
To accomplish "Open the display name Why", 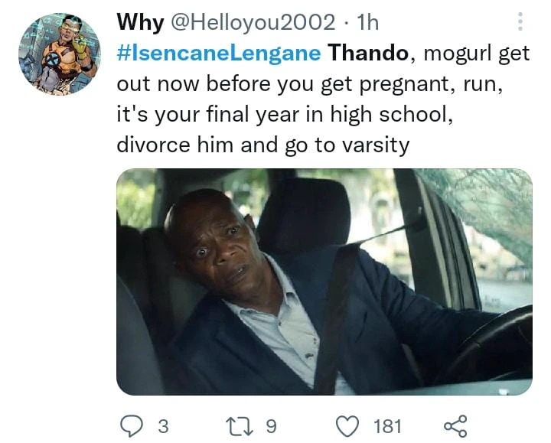I will point(140,22).
